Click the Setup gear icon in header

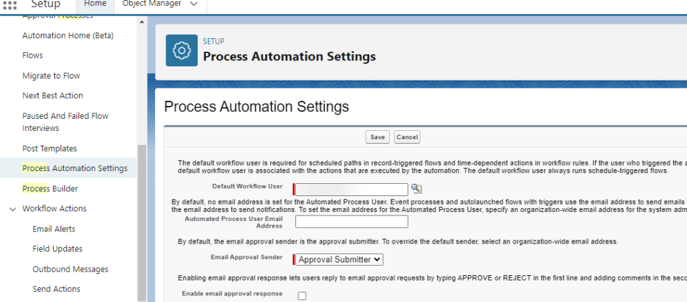click(181, 50)
